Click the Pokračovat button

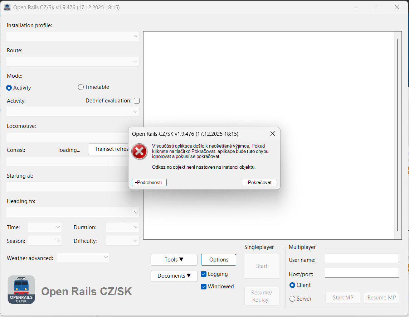259,183
